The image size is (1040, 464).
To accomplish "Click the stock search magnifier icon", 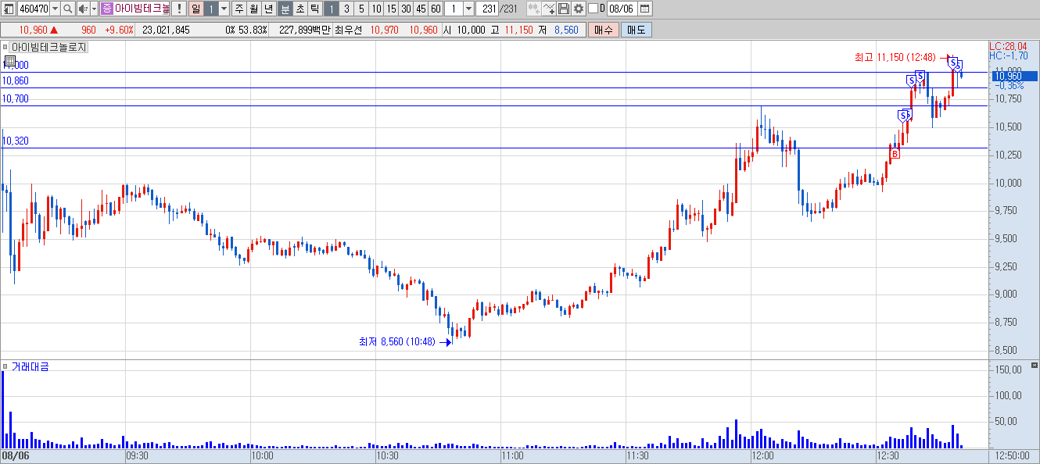I will click(67, 9).
